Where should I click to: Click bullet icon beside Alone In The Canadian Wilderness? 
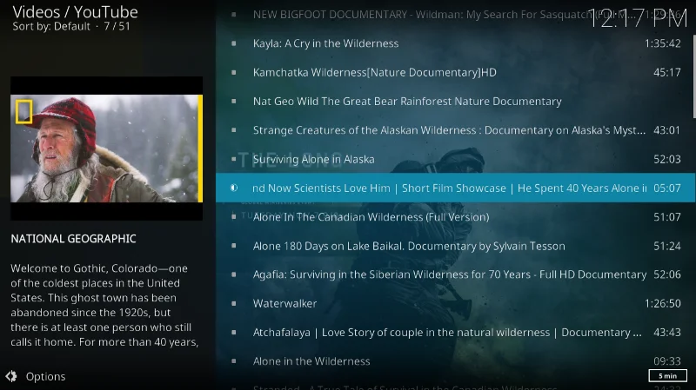[x=234, y=217]
